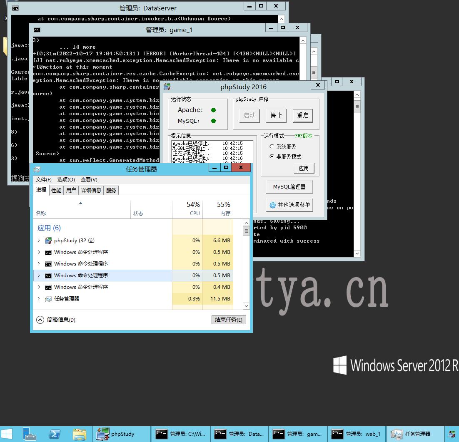Click gear icon on 其他选项菜单 button
Screen dimensions: 459x442
tap(272, 205)
